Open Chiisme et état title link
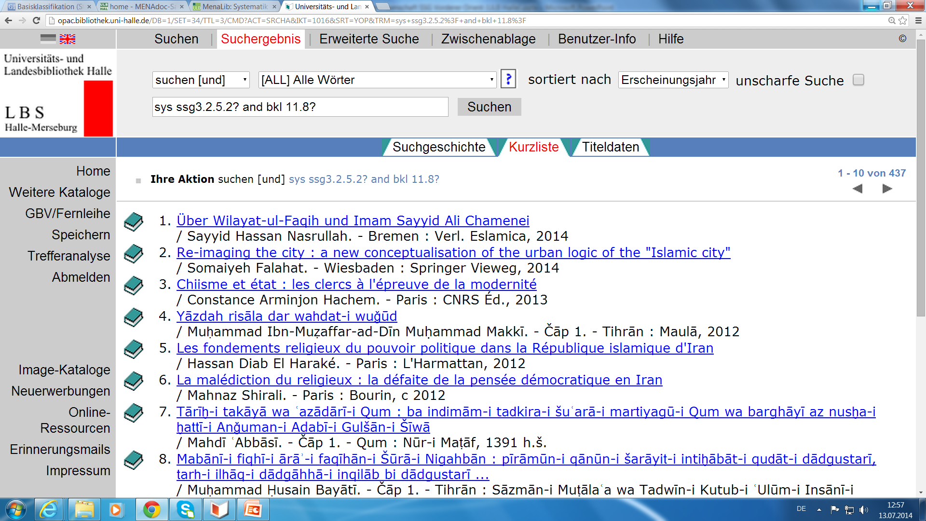926x521 pixels. tap(356, 285)
